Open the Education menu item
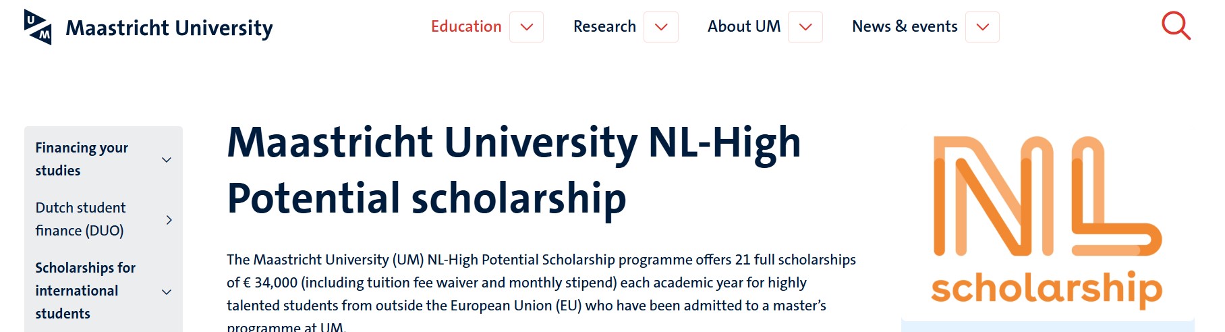Screen dimensions: 1225x332 click(x=466, y=27)
